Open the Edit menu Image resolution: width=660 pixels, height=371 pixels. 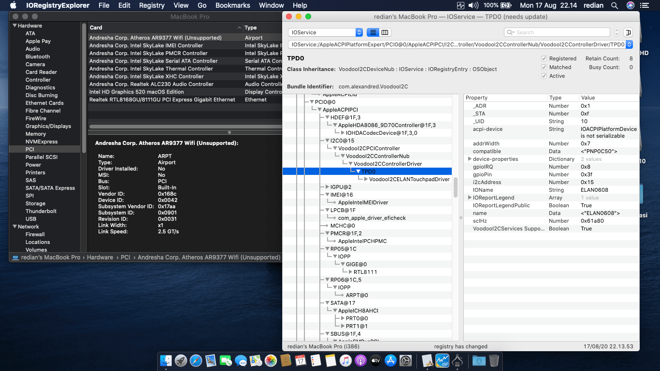tap(124, 5)
